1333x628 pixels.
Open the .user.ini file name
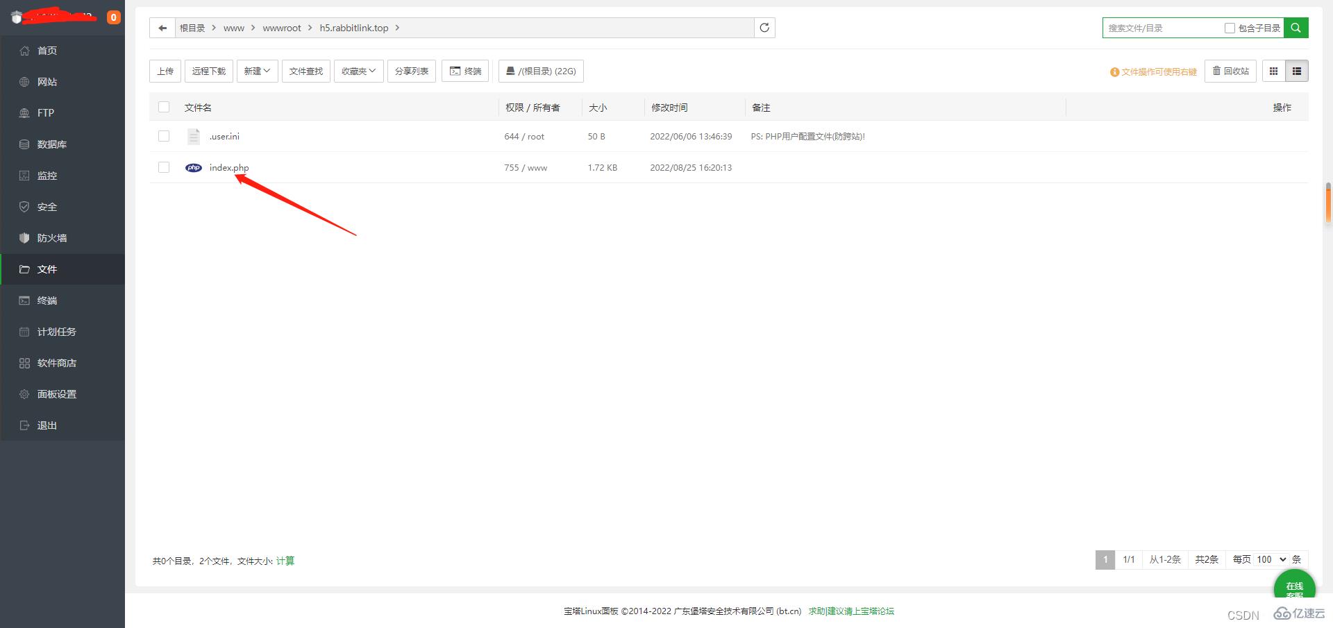pyautogui.click(x=224, y=136)
